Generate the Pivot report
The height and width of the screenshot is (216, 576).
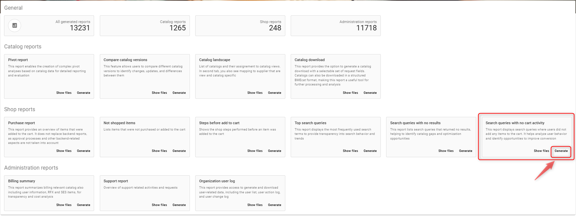[83, 93]
